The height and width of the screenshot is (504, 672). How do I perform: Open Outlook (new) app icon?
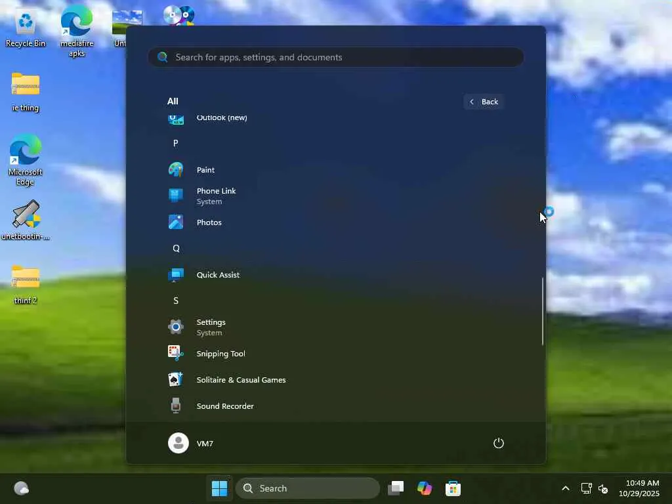[x=176, y=119]
